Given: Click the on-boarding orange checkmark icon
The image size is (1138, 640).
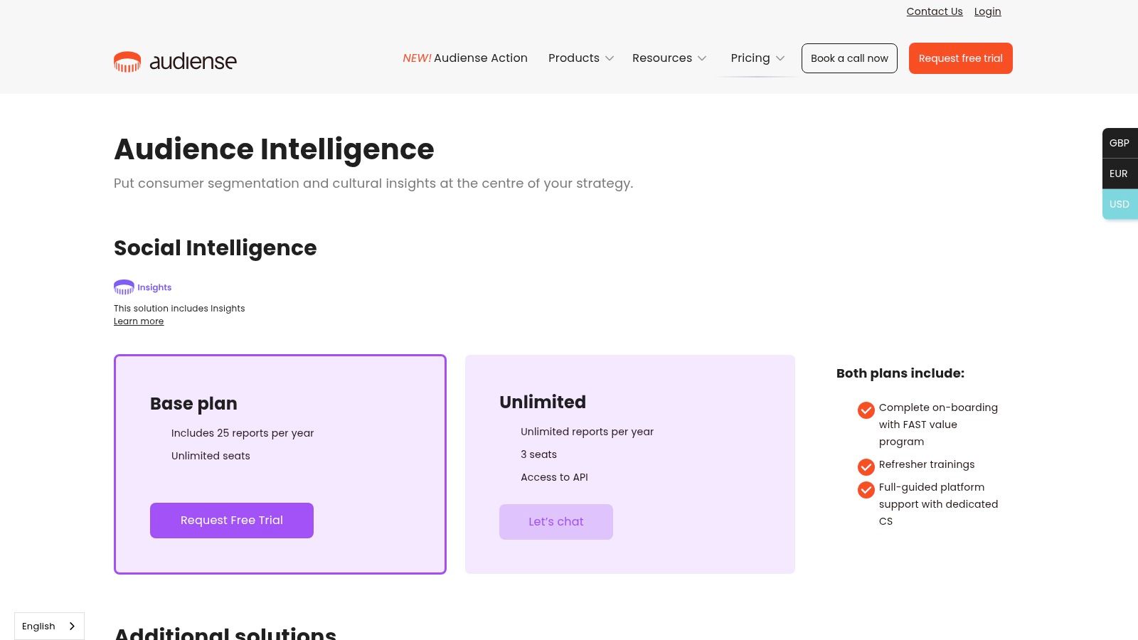Looking at the screenshot, I should click(x=866, y=410).
